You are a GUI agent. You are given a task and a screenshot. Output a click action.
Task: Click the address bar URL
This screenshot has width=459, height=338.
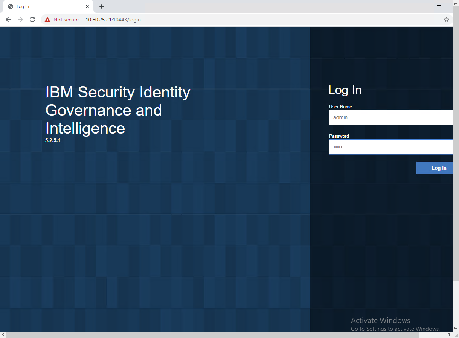(x=113, y=20)
